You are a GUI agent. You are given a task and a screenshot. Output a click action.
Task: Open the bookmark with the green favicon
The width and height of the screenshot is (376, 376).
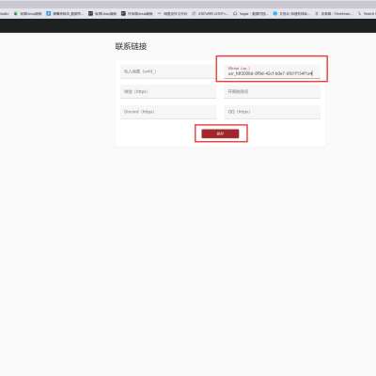tap(27, 13)
